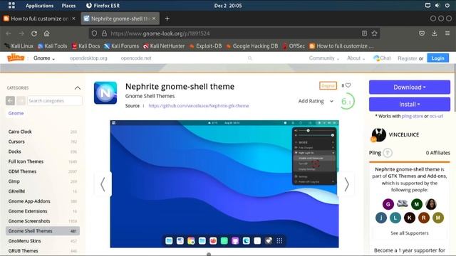Open the Google Hacking DB bookmark
This screenshot has height=256, width=456.
252,46
